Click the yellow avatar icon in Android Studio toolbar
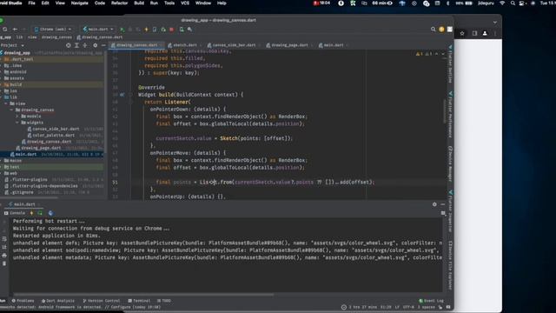Image resolution: width=556 pixels, height=313 pixels. click(441, 30)
